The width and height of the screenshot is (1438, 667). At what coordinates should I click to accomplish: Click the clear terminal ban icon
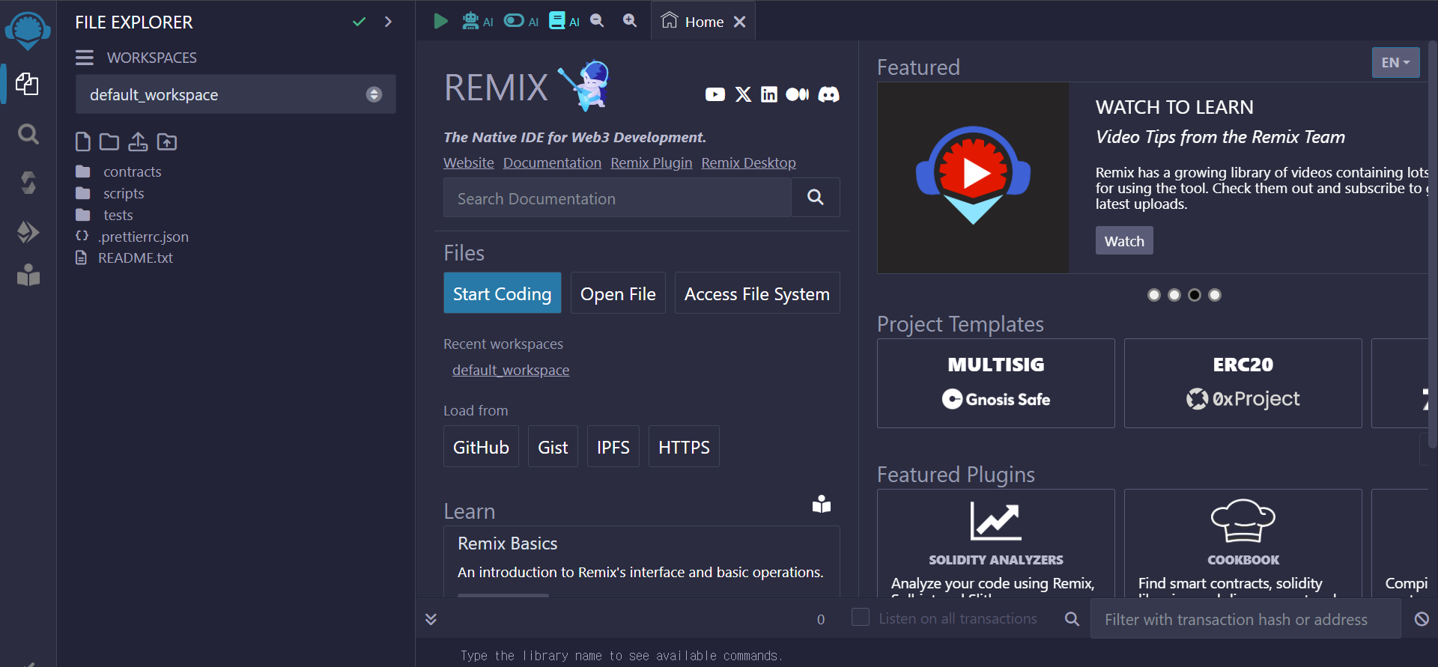1422,619
